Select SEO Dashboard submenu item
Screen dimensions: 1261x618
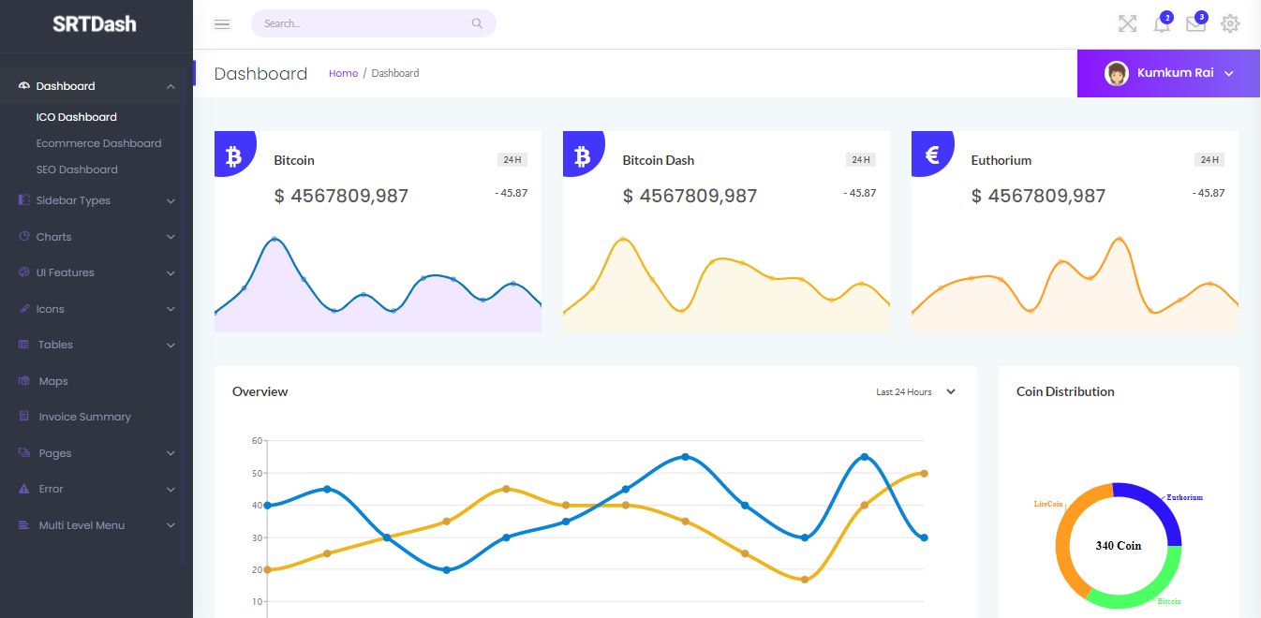click(77, 169)
